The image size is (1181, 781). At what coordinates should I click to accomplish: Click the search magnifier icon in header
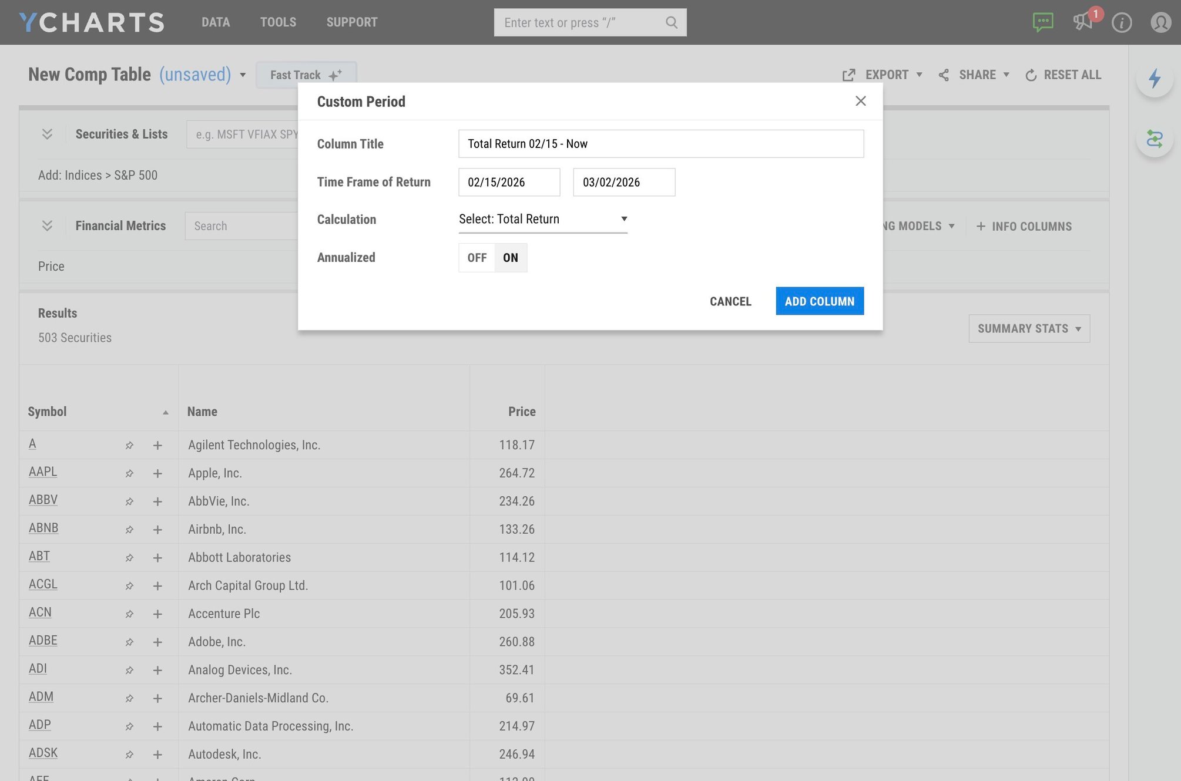[x=672, y=22]
